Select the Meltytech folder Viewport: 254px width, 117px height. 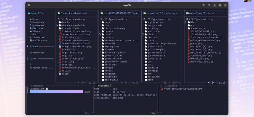pos(152,77)
